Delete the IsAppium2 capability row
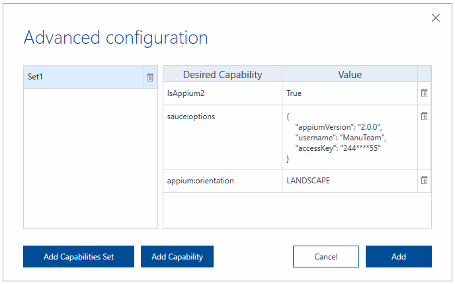 coord(424,93)
